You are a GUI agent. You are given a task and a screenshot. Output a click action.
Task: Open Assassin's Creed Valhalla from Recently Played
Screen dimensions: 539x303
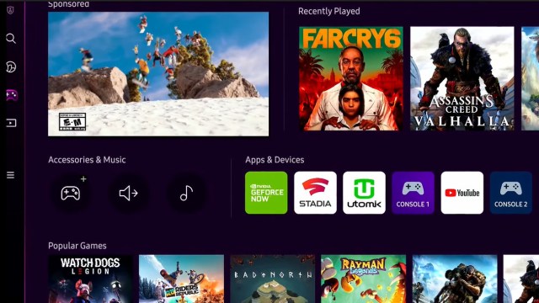tap(462, 78)
